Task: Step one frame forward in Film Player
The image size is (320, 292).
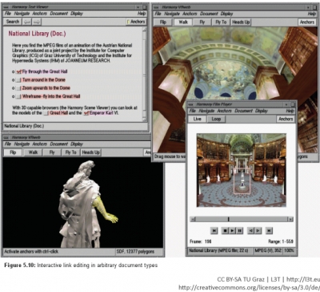Action: tap(258, 230)
